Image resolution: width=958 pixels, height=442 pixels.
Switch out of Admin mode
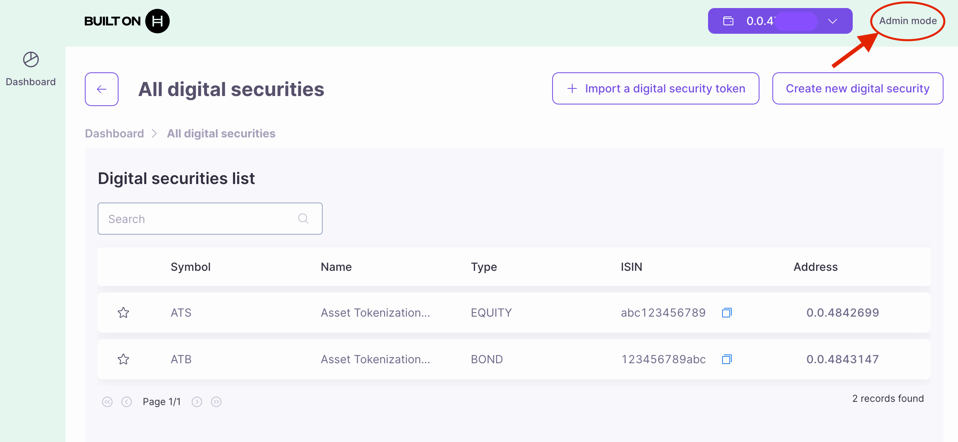(907, 21)
